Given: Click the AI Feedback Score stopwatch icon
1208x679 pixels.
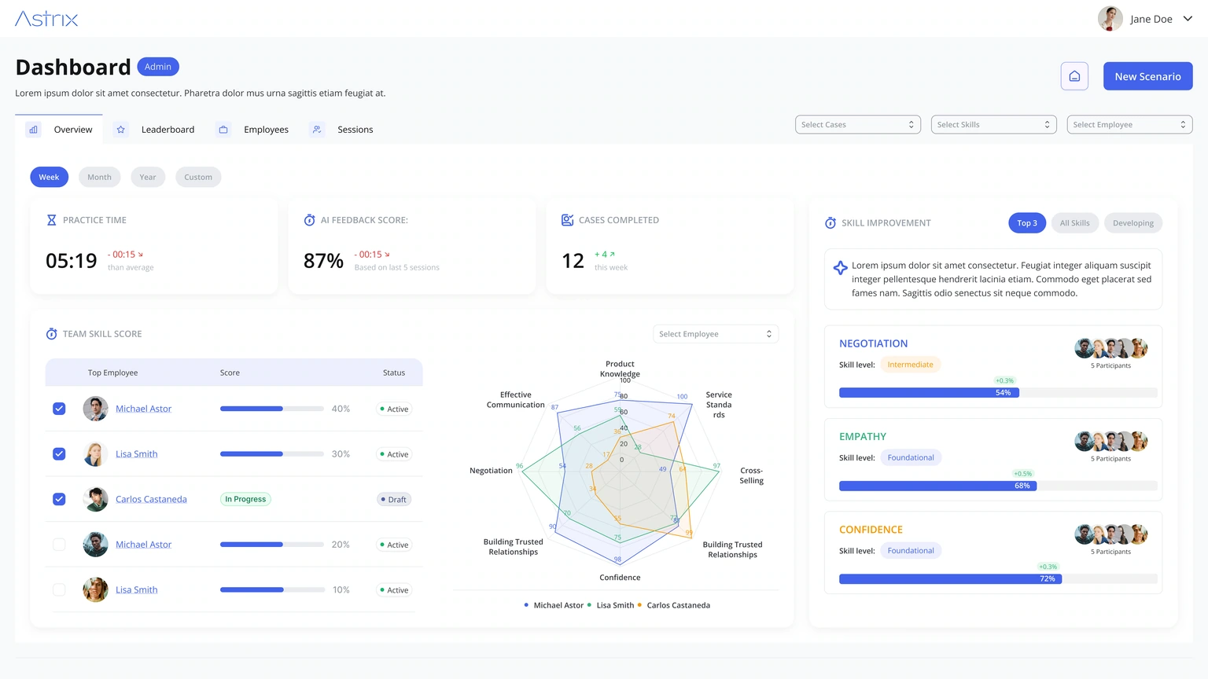Looking at the screenshot, I should point(309,220).
